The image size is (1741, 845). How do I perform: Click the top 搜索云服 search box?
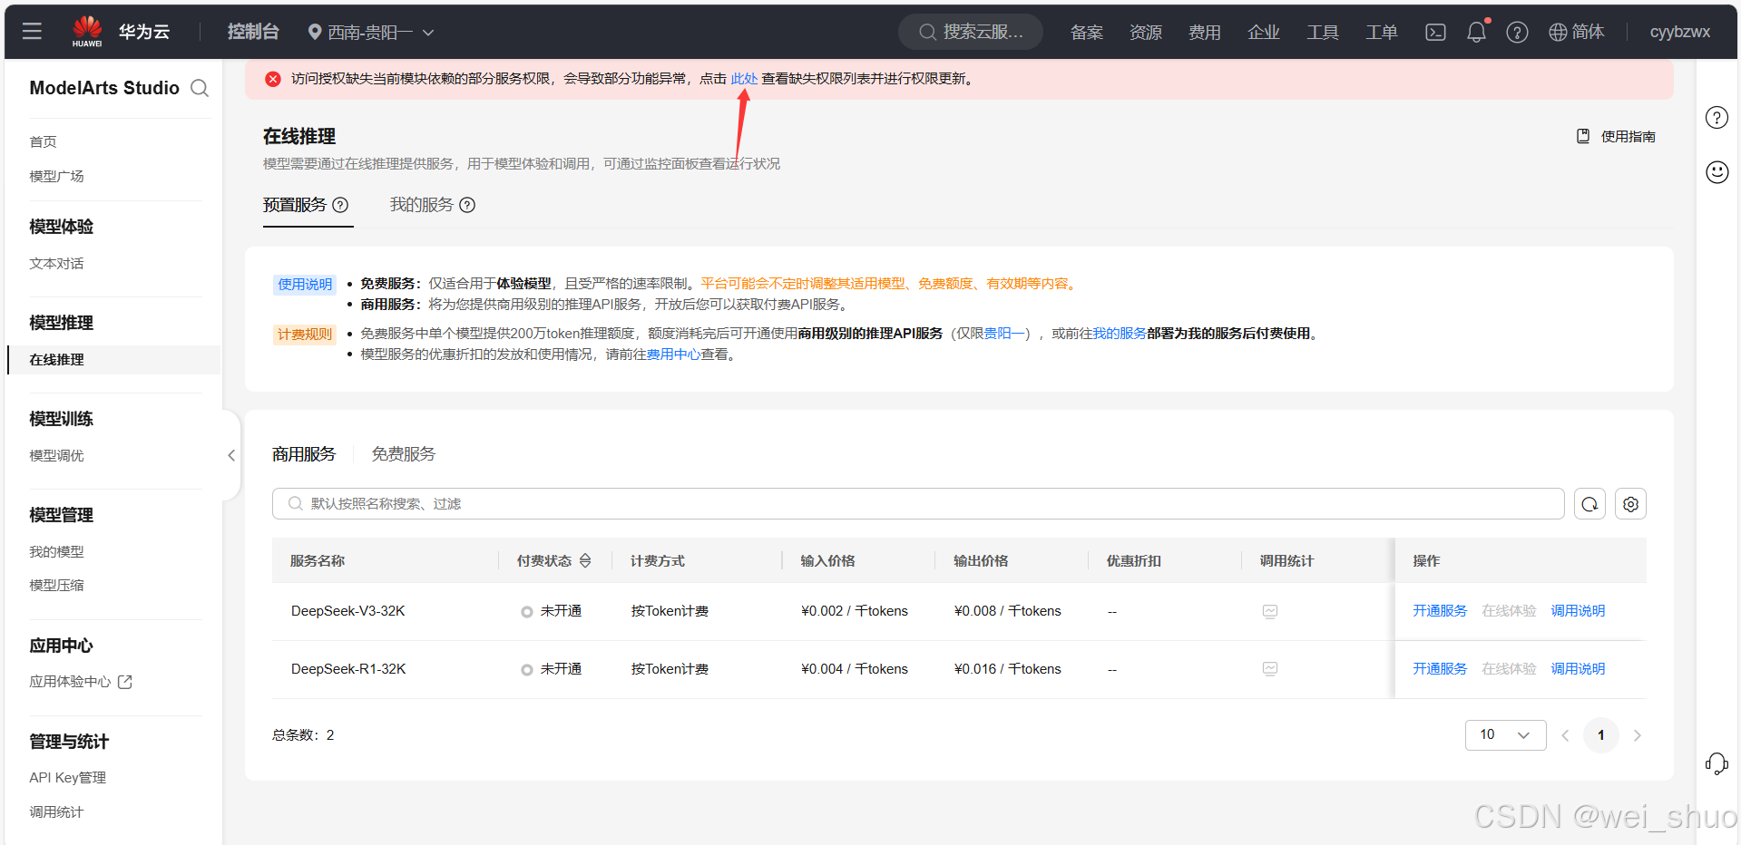[971, 32]
